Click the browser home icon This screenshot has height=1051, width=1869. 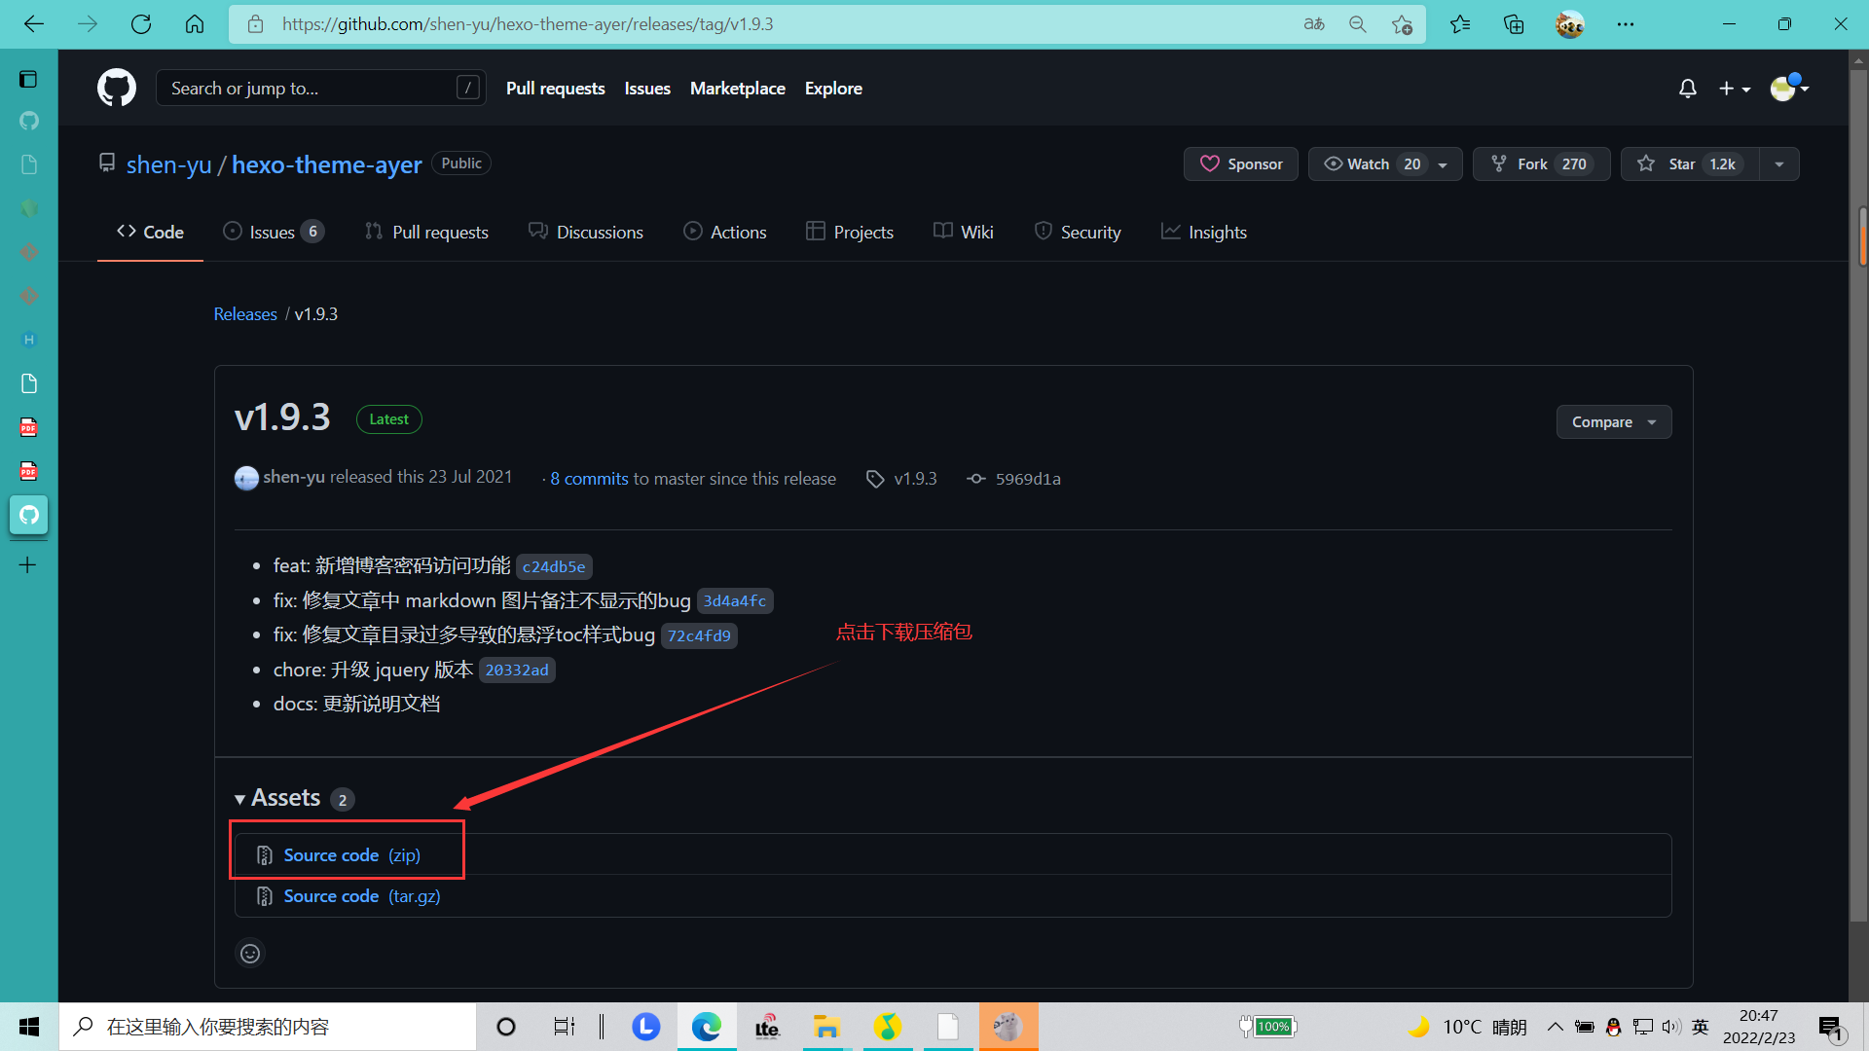click(195, 24)
